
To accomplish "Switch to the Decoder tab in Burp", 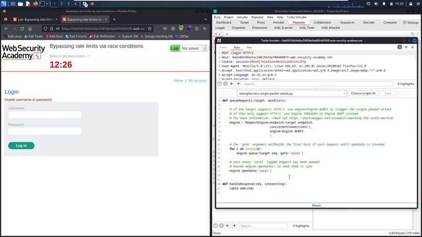I will point(369,22).
